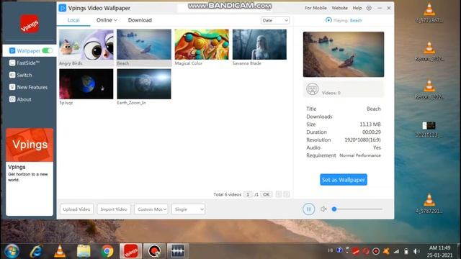The width and height of the screenshot is (461, 259).
Task: Launch Internet Explorer from the taskbar
Action: (x=36, y=251)
